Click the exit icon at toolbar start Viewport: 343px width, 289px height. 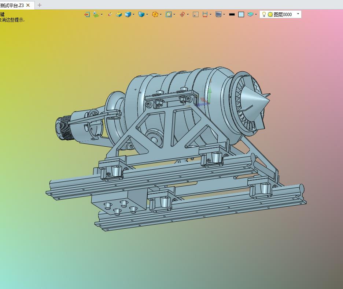click(x=87, y=15)
